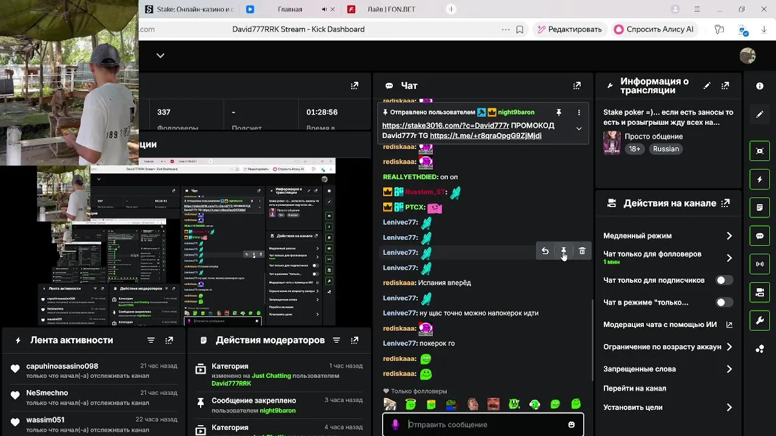Screen dimensions: 776x436
Task: Pop out the Информация о трансляции panel
Action: tap(725, 86)
